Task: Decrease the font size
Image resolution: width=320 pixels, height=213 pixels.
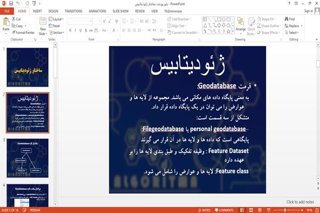Action: coord(110,21)
